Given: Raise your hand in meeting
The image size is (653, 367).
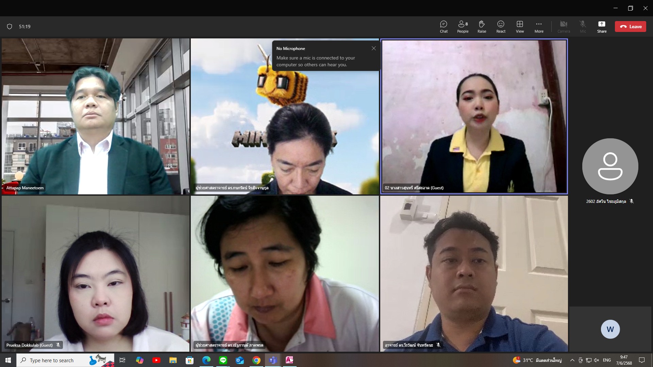Looking at the screenshot, I should [482, 27].
